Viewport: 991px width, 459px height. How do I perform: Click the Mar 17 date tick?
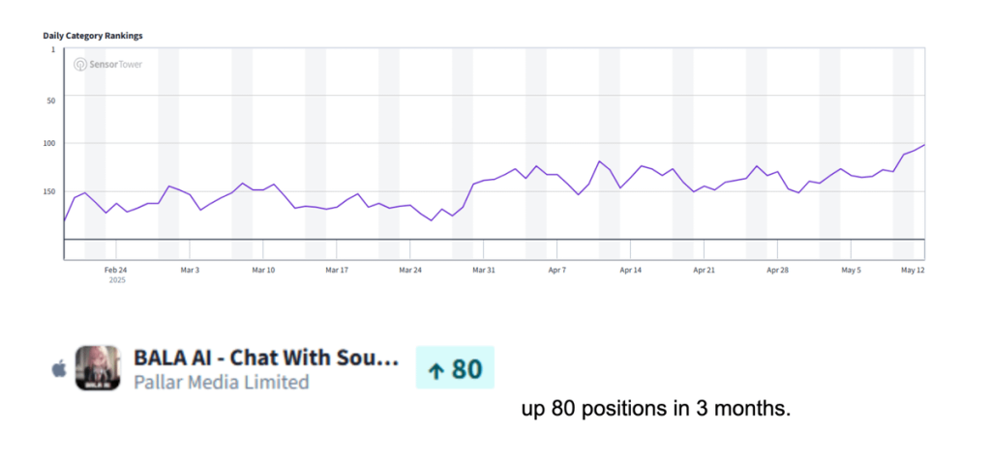click(337, 271)
